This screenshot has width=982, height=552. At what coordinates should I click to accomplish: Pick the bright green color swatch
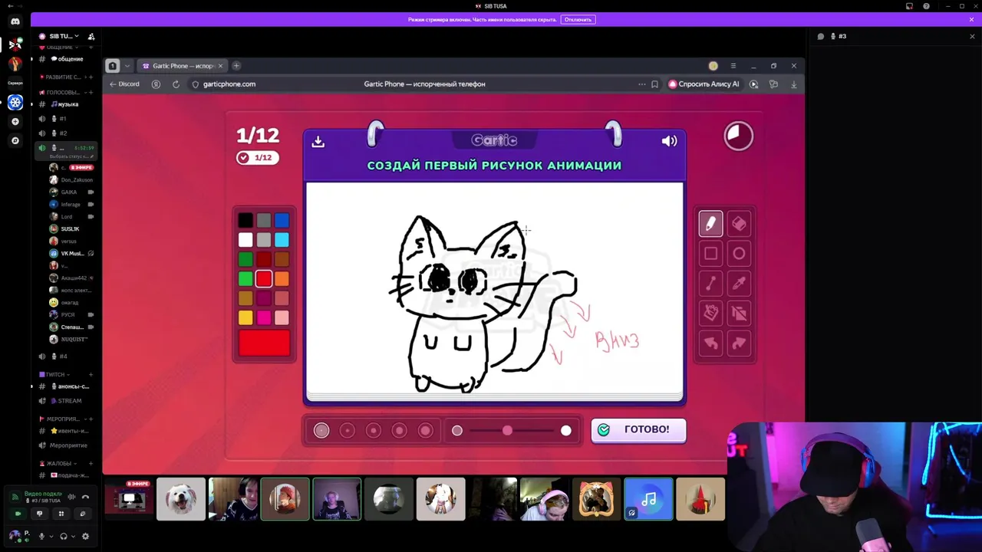click(245, 280)
